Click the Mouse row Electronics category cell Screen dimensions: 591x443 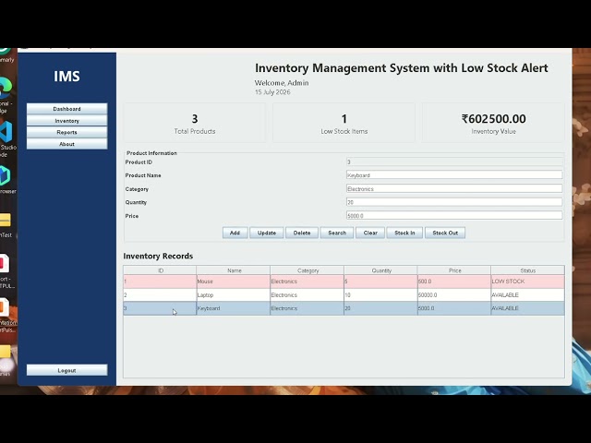[x=308, y=281]
